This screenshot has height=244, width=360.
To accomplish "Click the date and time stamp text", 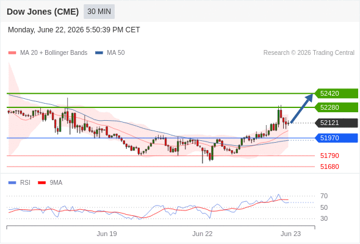I will pyautogui.click(x=74, y=30).
